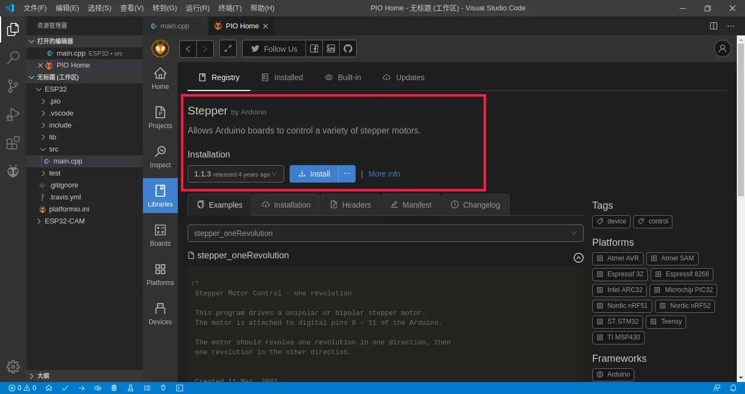Split the editor to the right

pyautogui.click(x=713, y=26)
